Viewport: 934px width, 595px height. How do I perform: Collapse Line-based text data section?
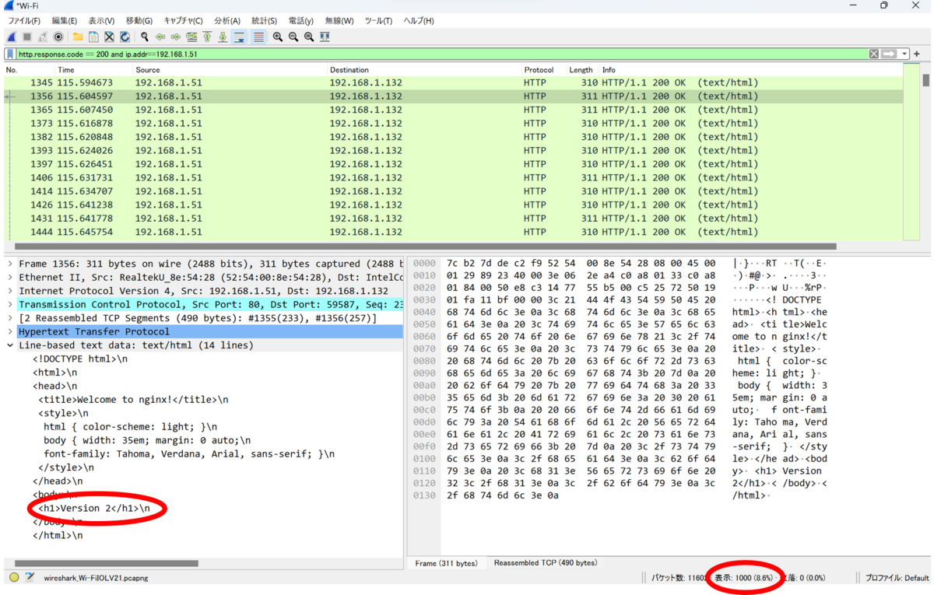(x=9, y=345)
